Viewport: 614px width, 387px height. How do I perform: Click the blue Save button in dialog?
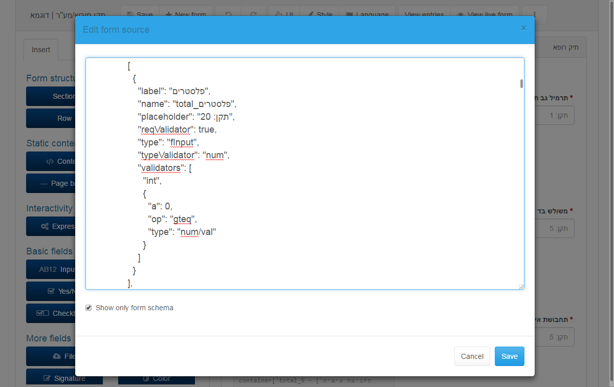pos(509,356)
